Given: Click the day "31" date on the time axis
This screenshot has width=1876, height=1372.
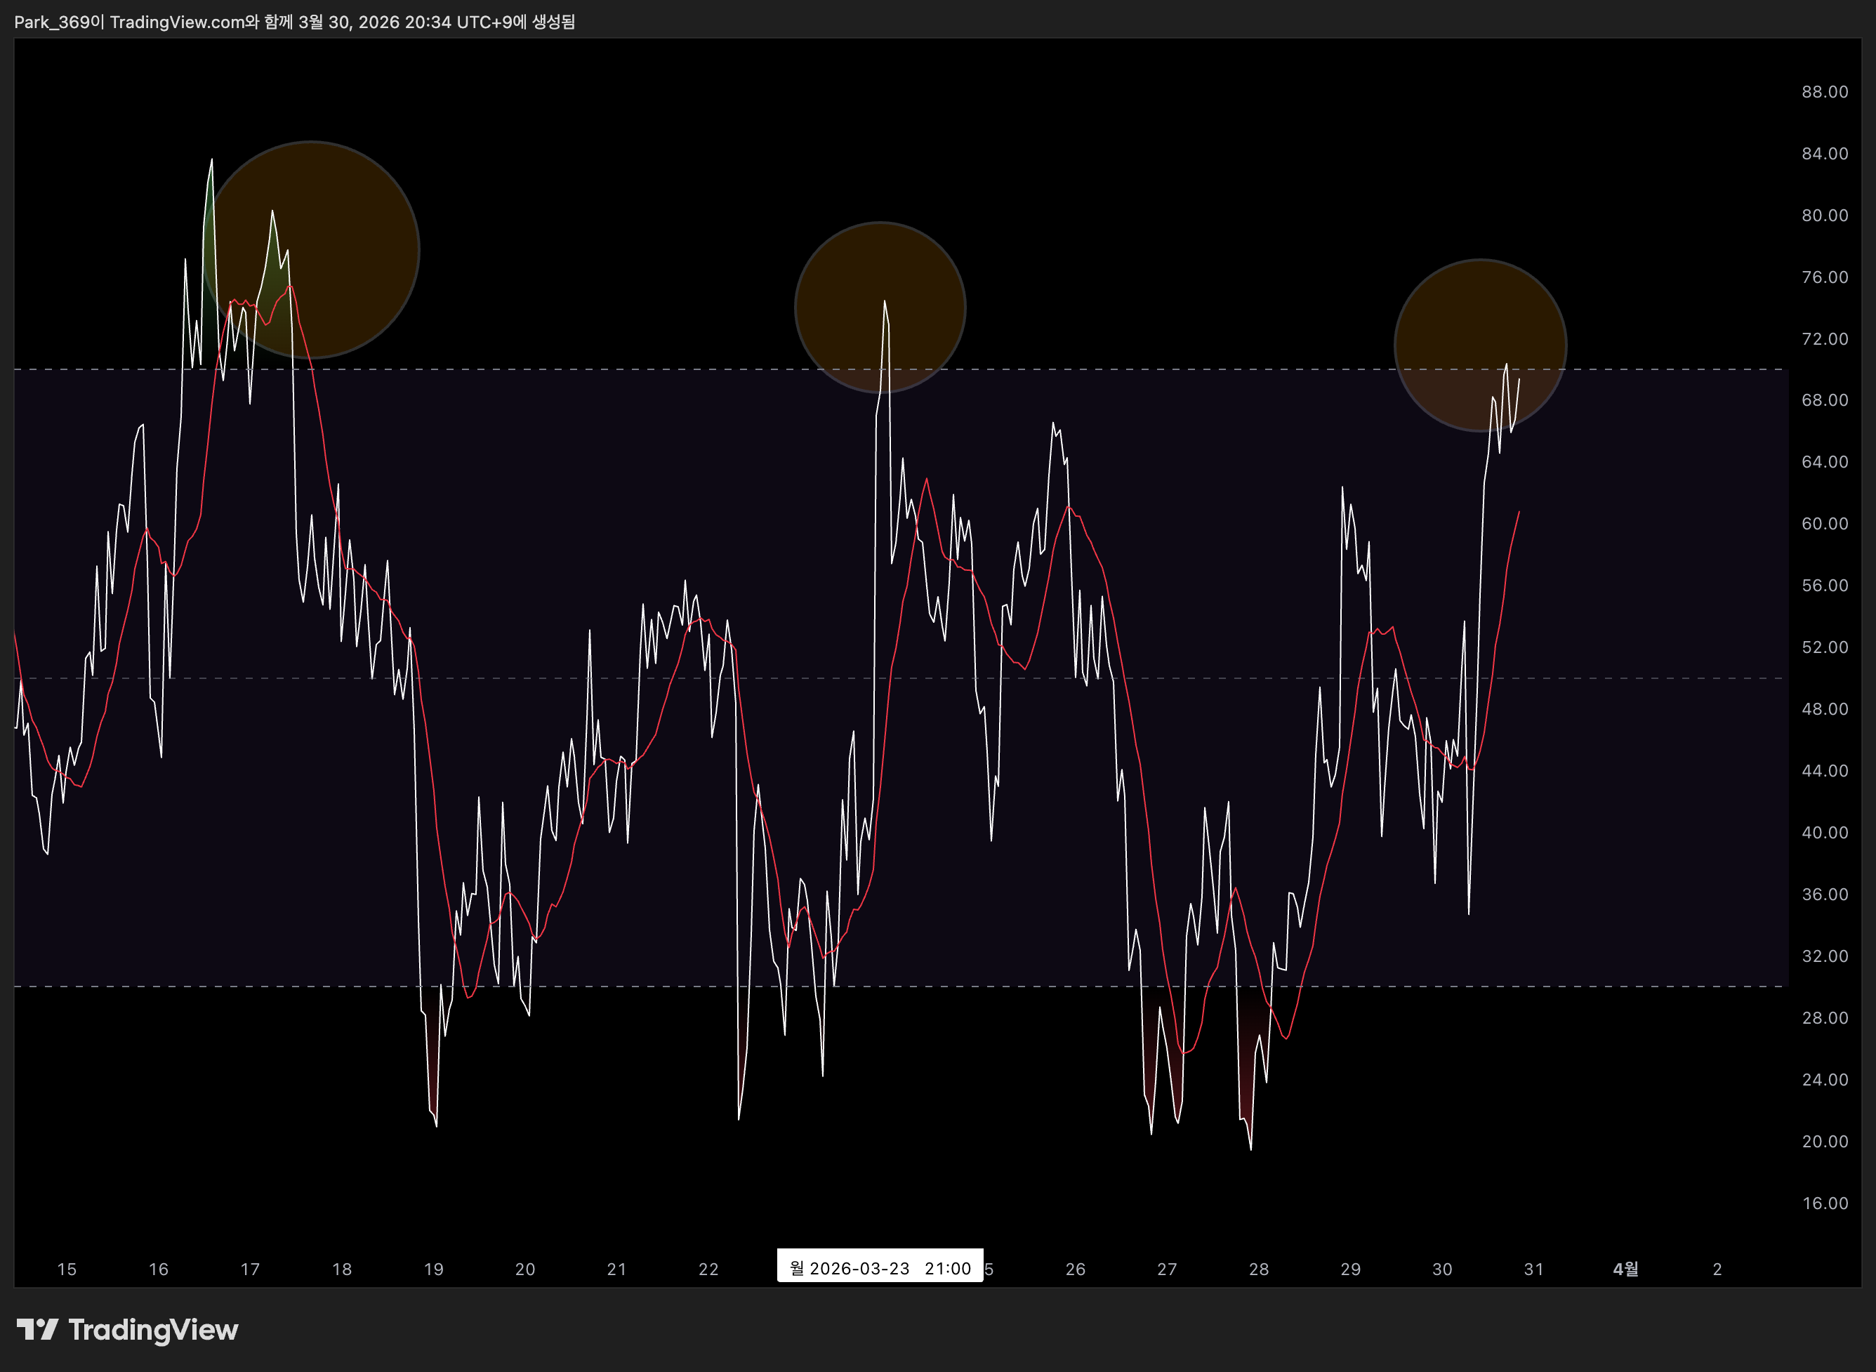Looking at the screenshot, I should [x=1534, y=1269].
